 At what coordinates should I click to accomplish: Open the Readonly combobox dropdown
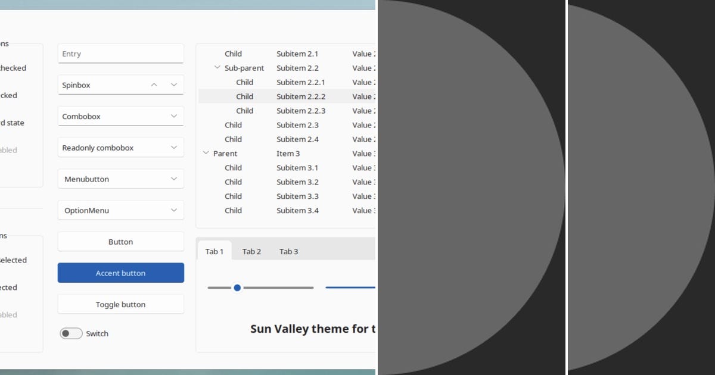pyautogui.click(x=174, y=147)
